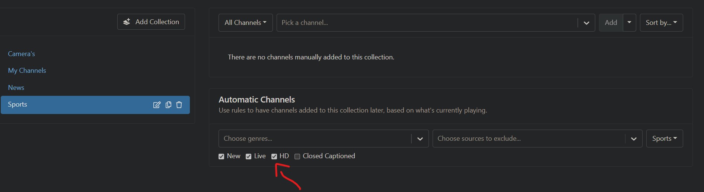Disable the HD checkbox
704x192 pixels.
click(274, 156)
